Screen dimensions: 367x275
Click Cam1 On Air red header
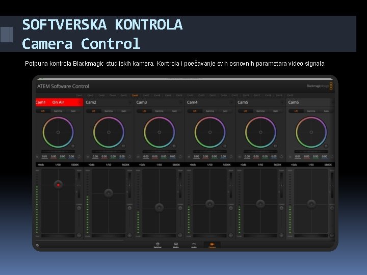tap(59, 102)
